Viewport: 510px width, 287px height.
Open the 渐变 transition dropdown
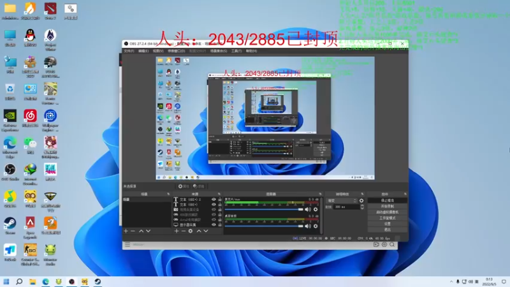(342, 201)
